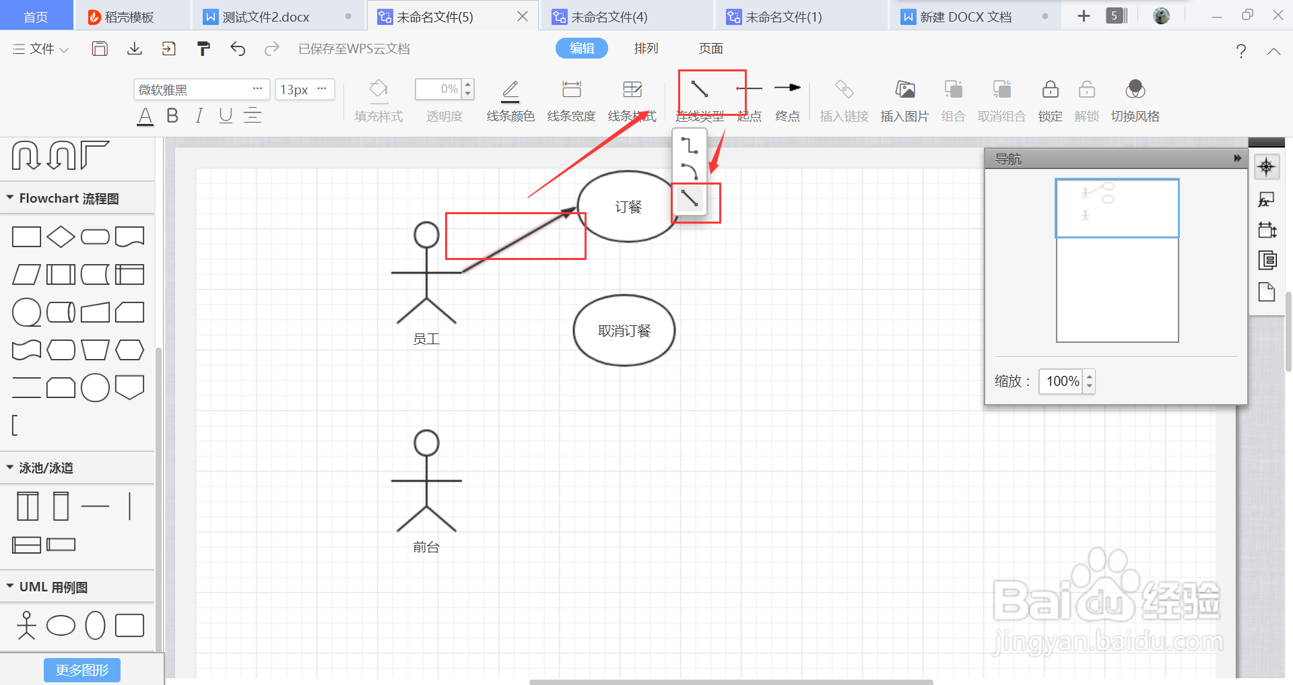
Task: Click the new tab plus button
Action: point(1084,16)
